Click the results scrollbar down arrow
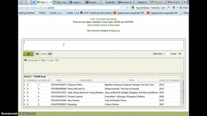 pos(182,105)
